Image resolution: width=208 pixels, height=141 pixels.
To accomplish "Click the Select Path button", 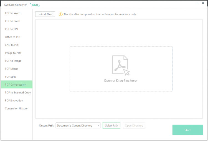I will point(111,125).
